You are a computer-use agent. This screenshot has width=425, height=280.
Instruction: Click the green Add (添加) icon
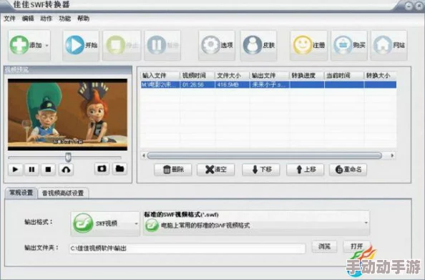click(x=19, y=45)
